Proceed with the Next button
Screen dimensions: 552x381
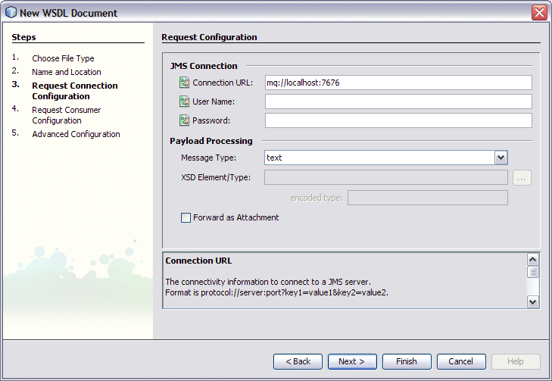[x=352, y=361]
